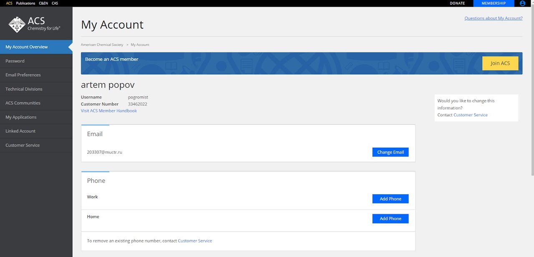Click the ACS Chemistry for Life logo
Screen dimensions: 534x257
pyautogui.click(x=35, y=25)
